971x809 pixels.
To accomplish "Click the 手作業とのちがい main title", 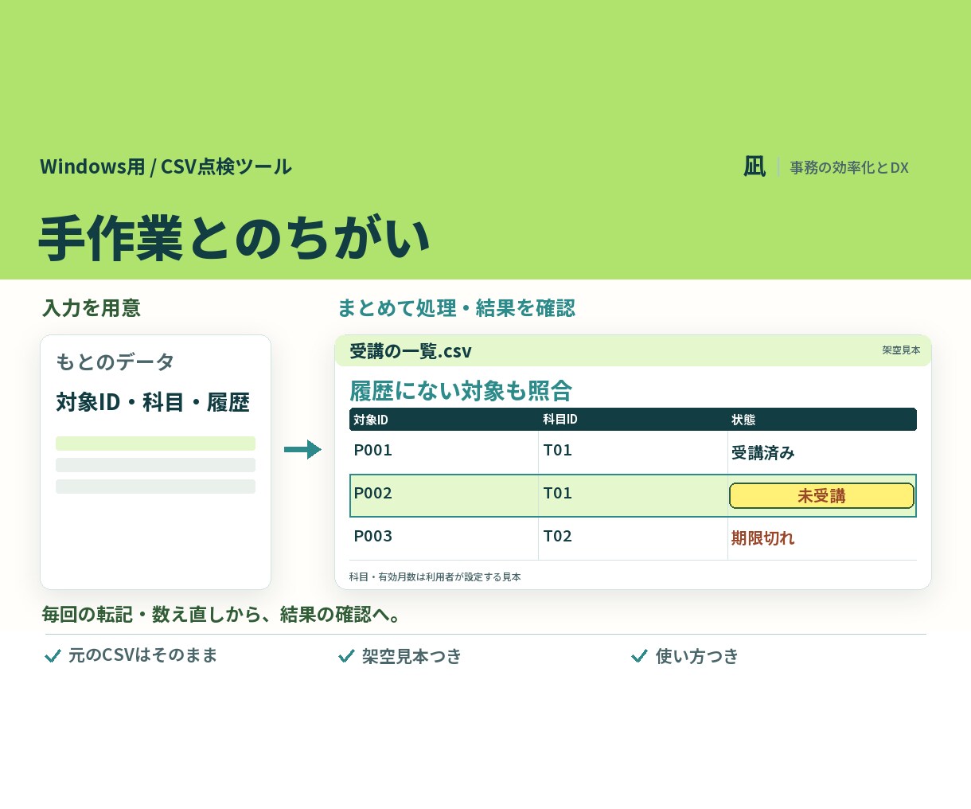I will point(235,238).
